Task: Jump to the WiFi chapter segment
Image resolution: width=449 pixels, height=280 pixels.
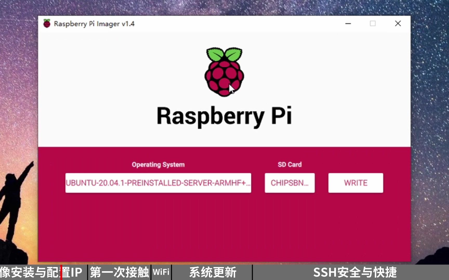Action: [161, 272]
